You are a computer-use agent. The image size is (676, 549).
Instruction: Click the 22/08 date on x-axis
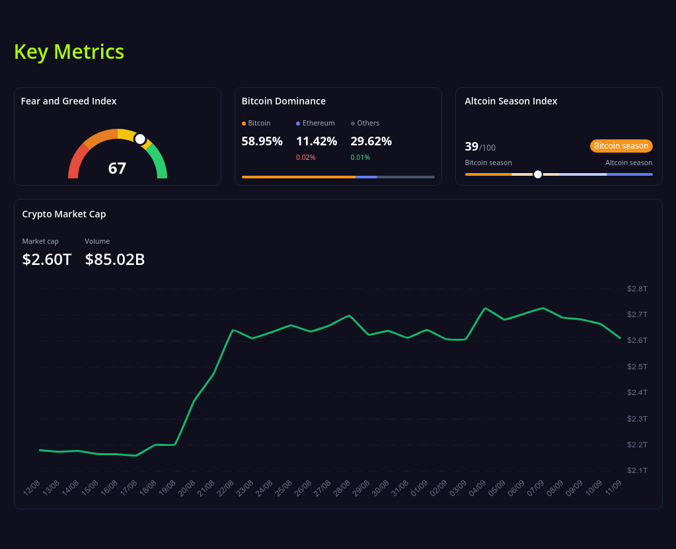(225, 488)
